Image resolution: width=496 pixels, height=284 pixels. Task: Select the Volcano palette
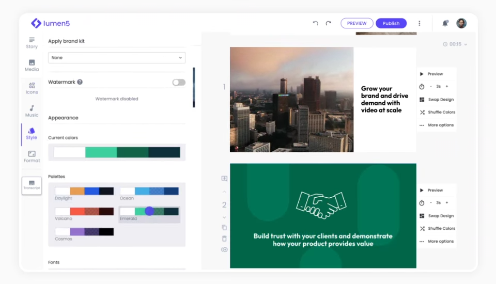point(84,214)
